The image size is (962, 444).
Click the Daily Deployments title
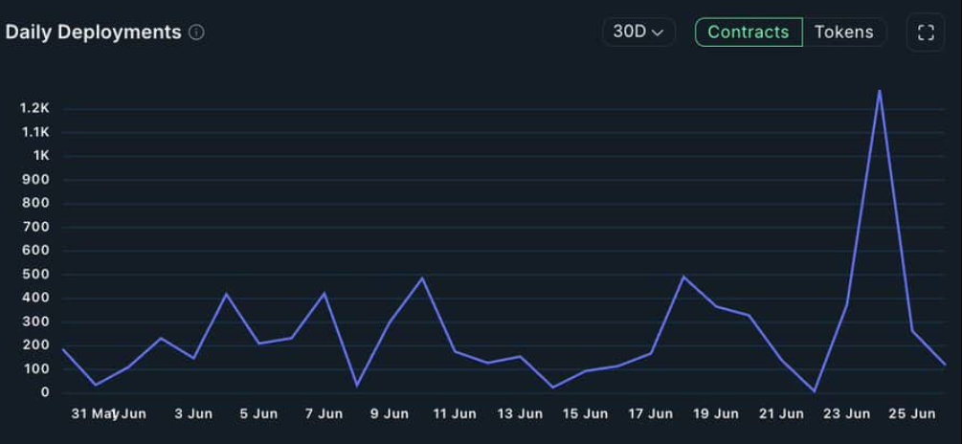pyautogui.click(x=93, y=33)
